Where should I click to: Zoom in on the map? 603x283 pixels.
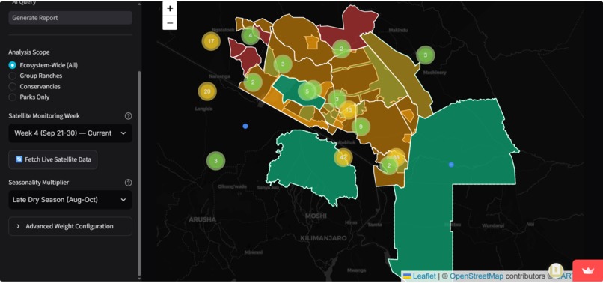tap(170, 8)
